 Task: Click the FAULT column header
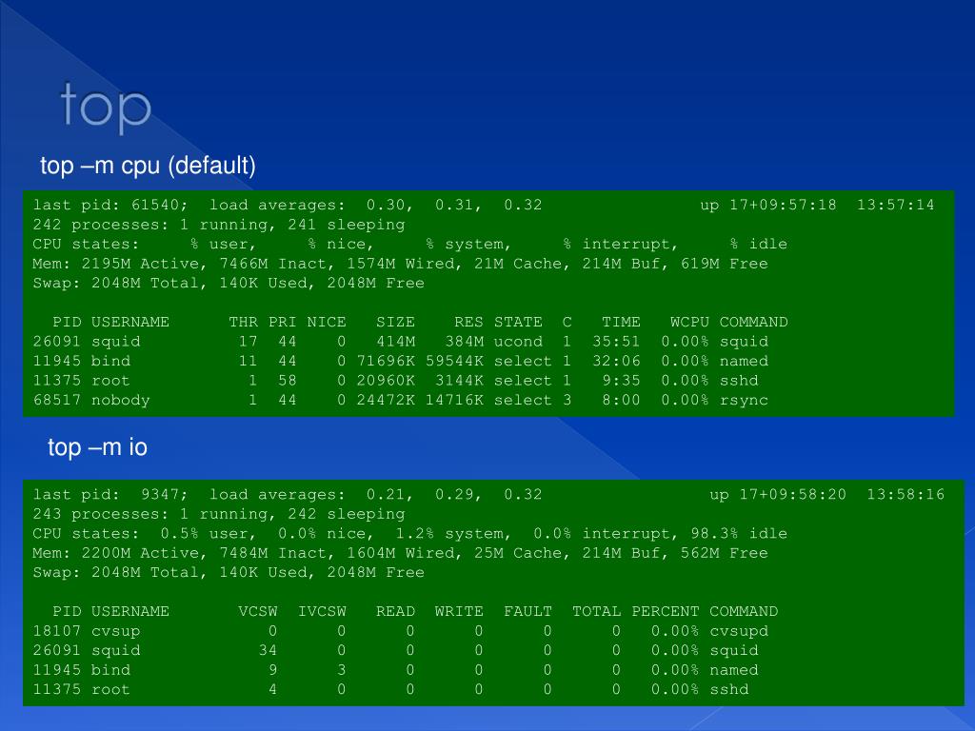click(527, 612)
